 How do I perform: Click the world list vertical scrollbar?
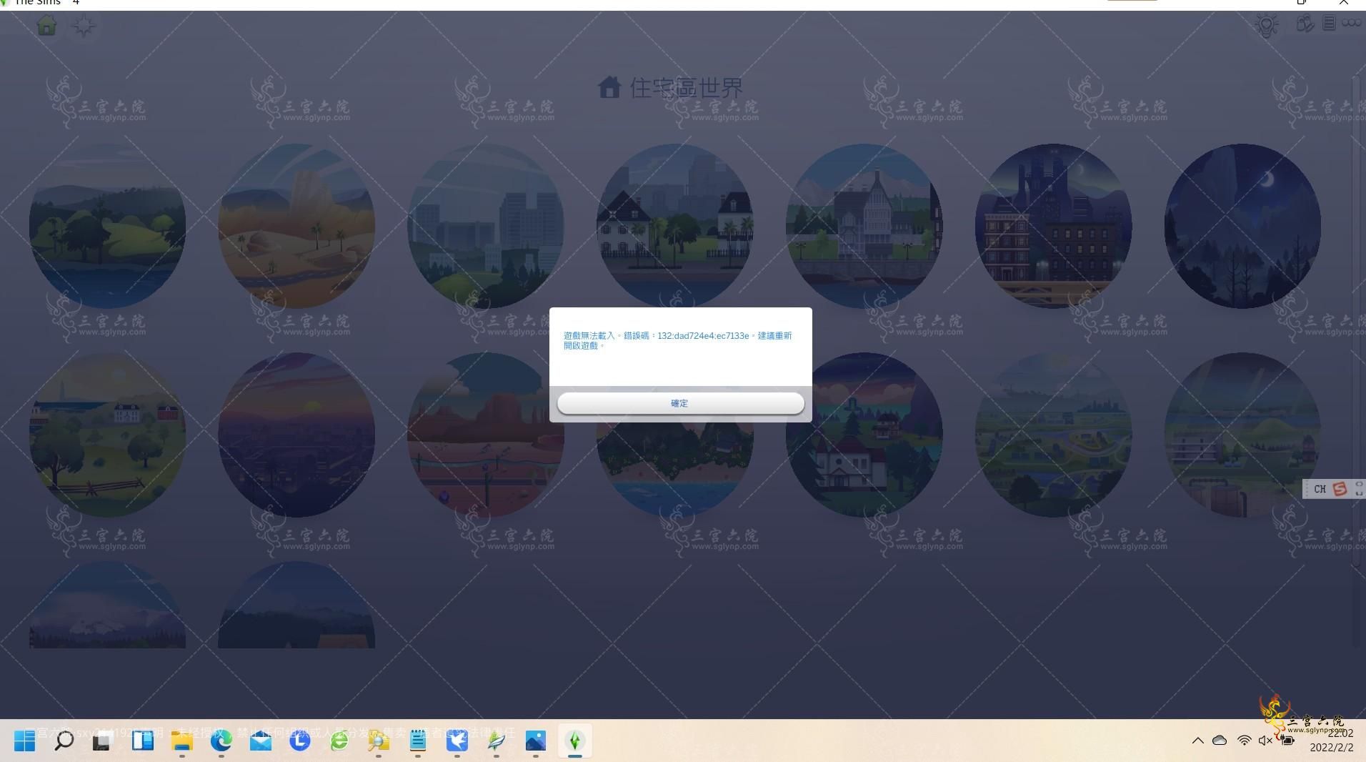(x=1357, y=322)
